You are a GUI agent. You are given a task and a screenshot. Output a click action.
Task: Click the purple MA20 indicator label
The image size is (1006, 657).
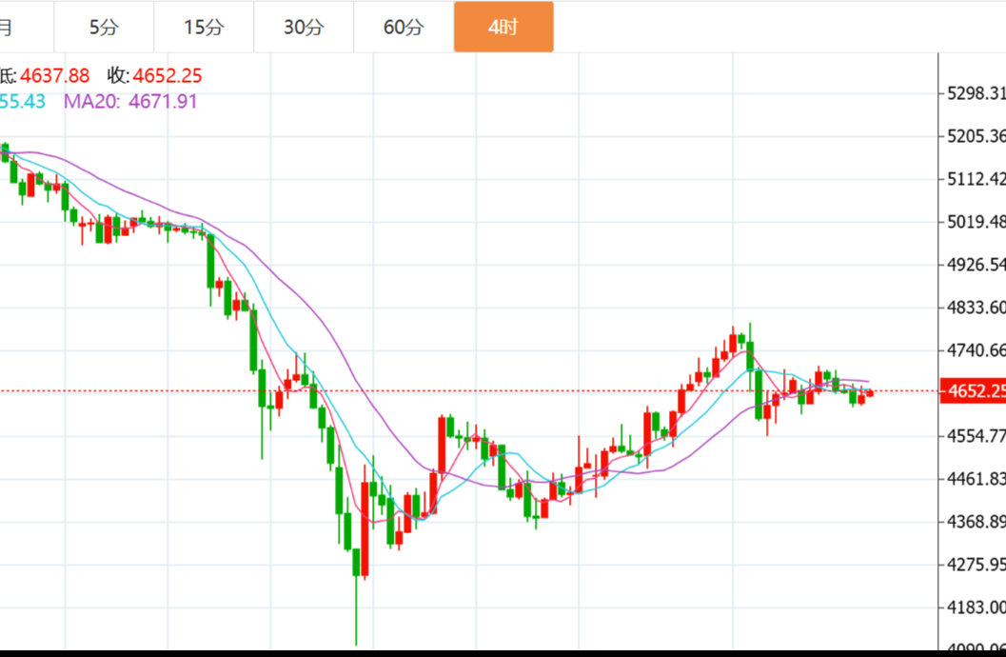130,101
